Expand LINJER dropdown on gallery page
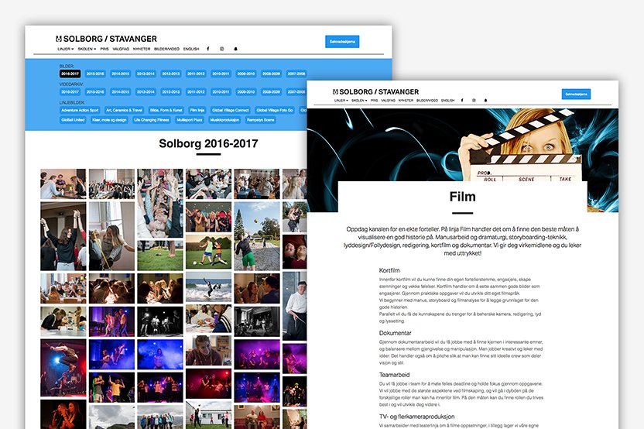644x429 pixels. [x=65, y=49]
